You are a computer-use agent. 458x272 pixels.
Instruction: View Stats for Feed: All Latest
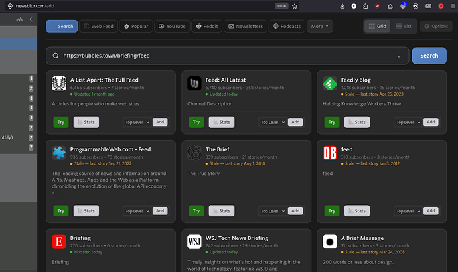coord(222,122)
